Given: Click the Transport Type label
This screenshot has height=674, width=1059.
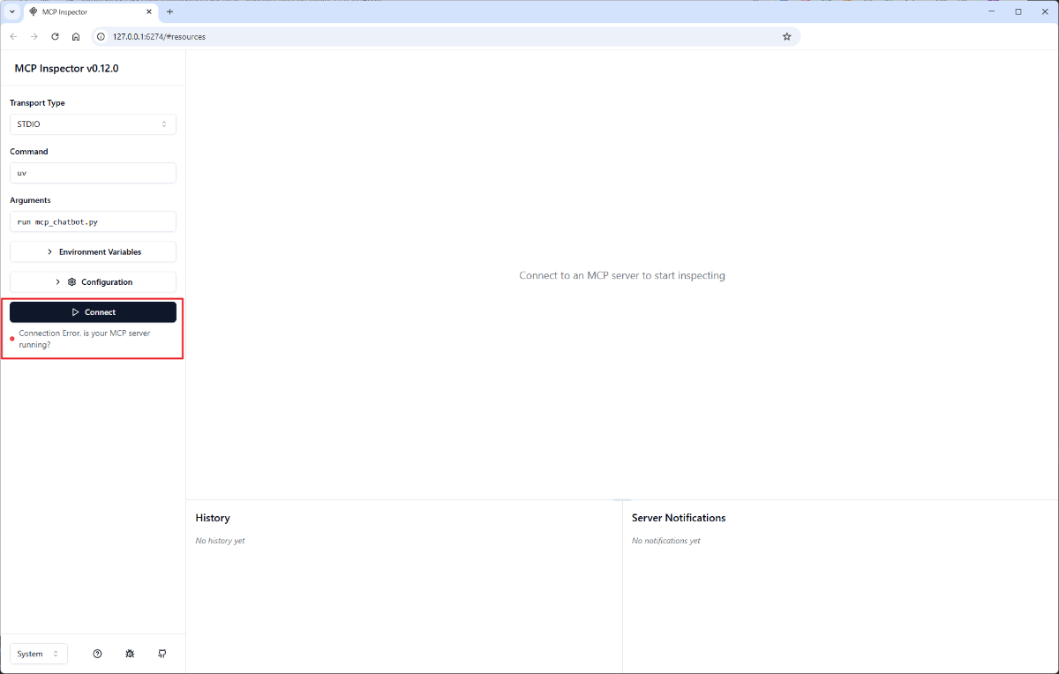Looking at the screenshot, I should [x=37, y=103].
